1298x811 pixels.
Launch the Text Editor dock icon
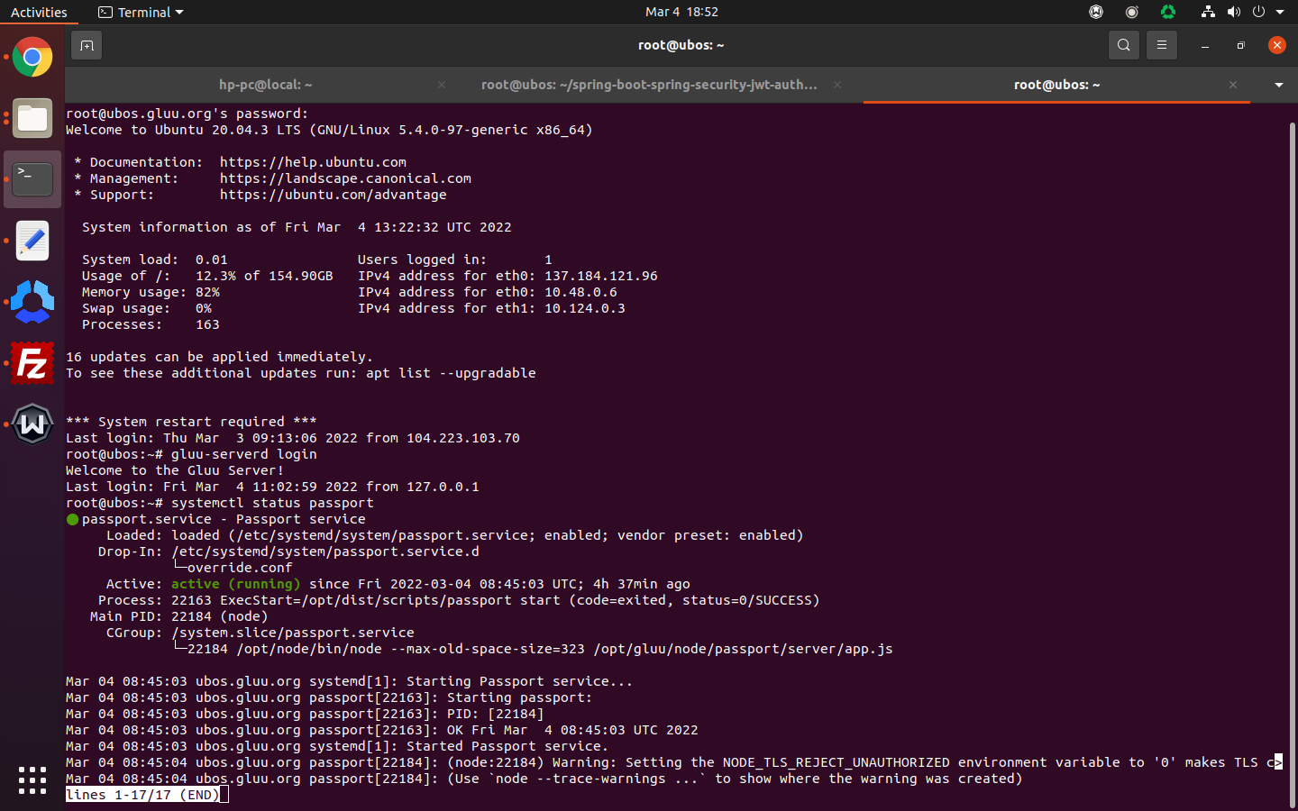[32, 241]
